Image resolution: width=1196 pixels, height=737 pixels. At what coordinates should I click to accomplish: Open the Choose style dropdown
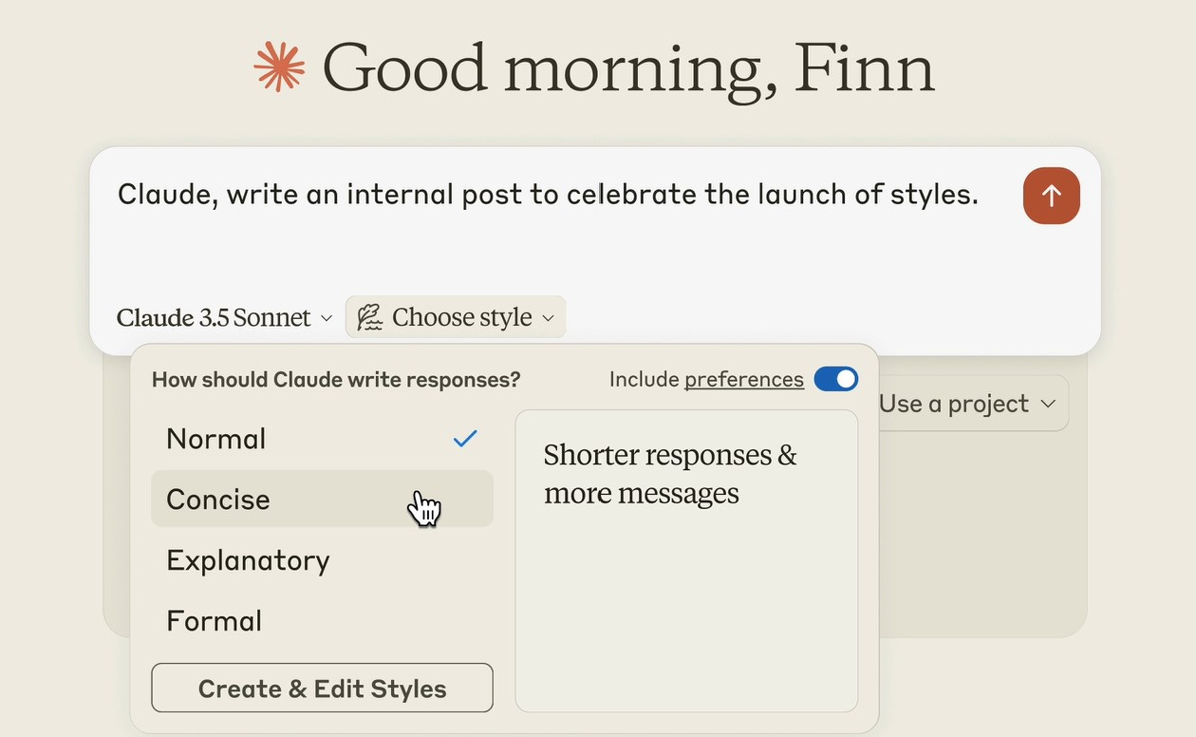point(456,317)
